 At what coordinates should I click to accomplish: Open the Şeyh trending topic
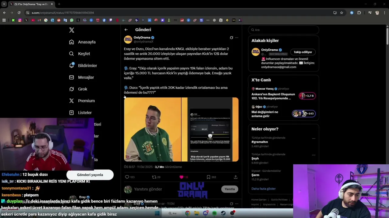tap(255, 158)
